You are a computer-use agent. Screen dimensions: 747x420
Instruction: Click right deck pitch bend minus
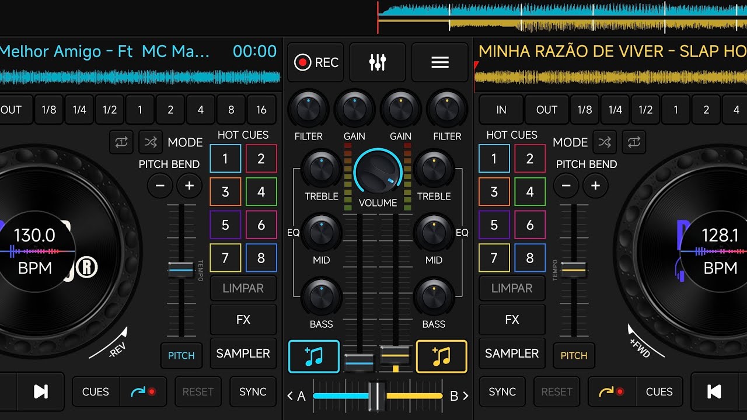[566, 186]
